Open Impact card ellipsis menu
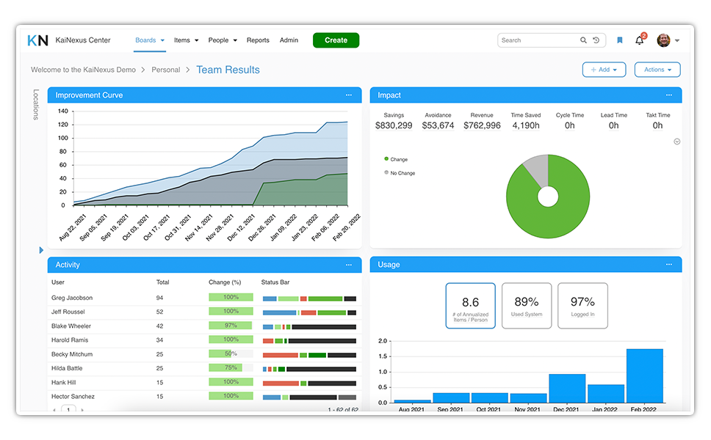This screenshot has height=440, width=711. pos(668,95)
